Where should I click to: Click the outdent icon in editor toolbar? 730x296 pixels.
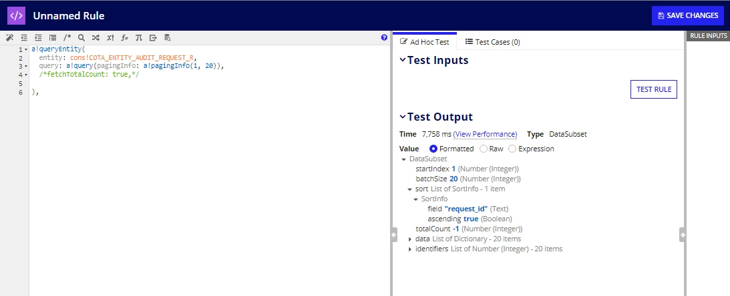pyautogui.click(x=24, y=37)
